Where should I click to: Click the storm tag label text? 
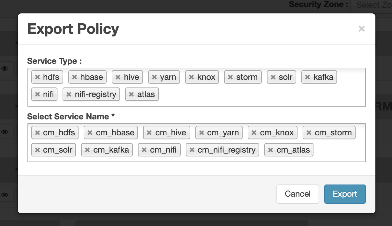point(247,77)
